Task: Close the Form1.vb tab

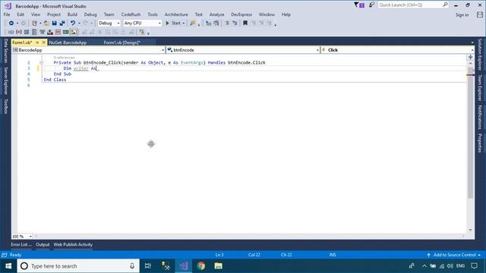Action: pos(44,42)
